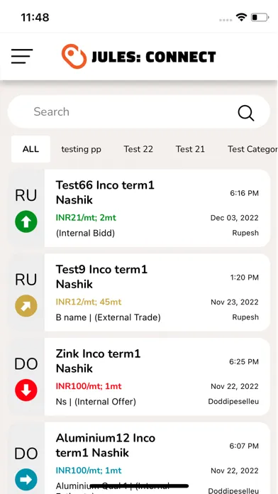
Task: Tap the red down-arrow offer icon
Action: 26,390
